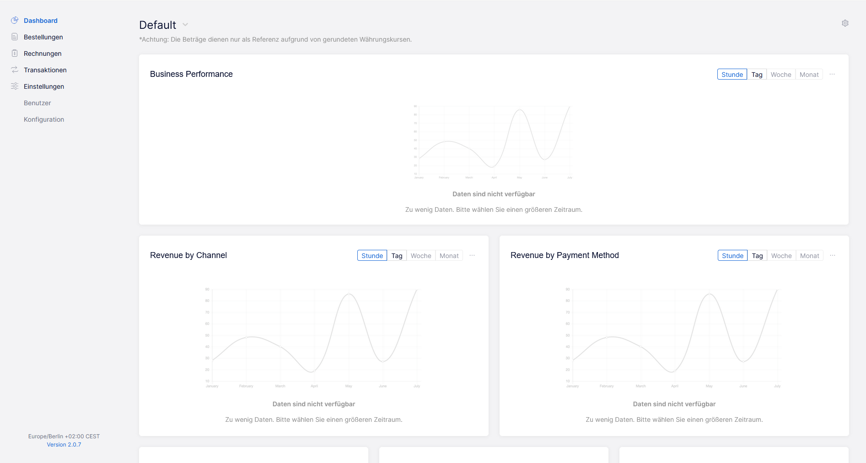Open Business Performance more options ellipsis

[x=832, y=75]
